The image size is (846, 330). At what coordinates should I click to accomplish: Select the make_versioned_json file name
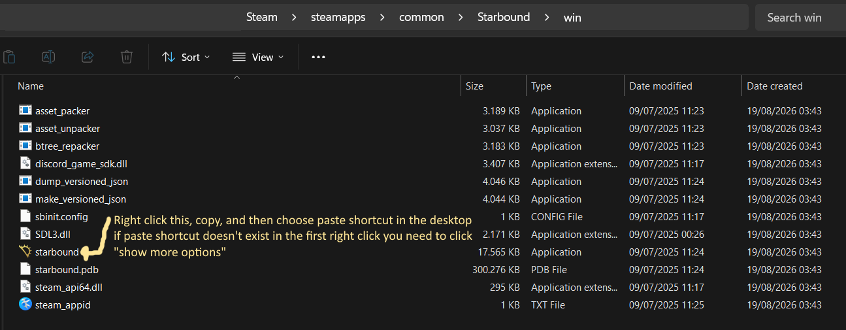[x=81, y=199]
